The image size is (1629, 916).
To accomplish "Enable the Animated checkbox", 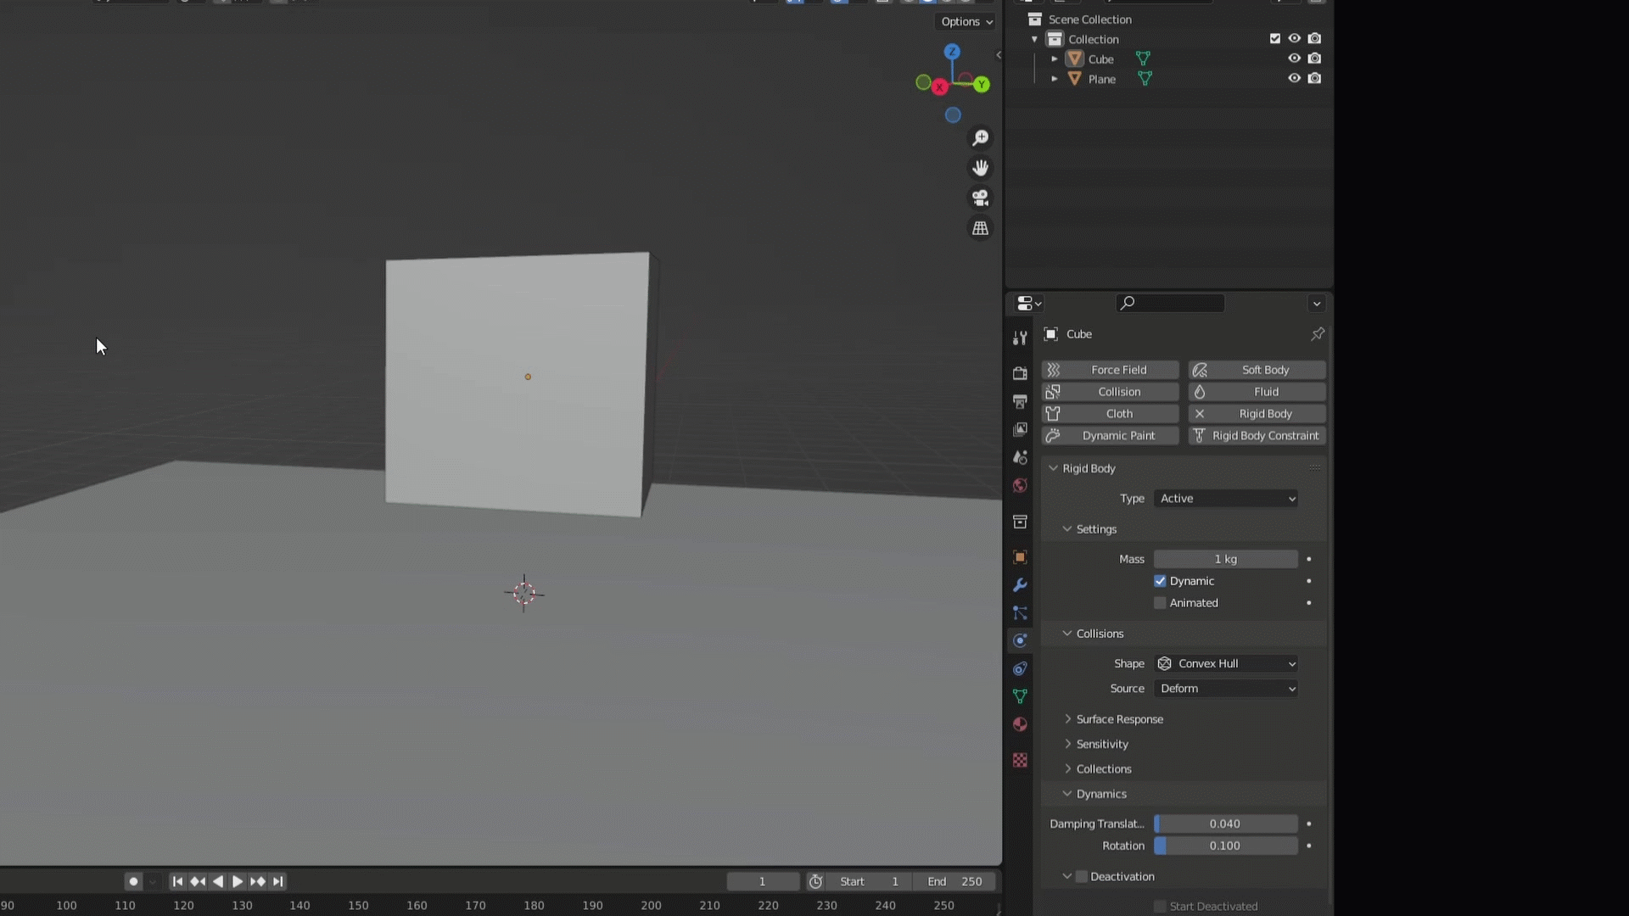I will [1160, 603].
